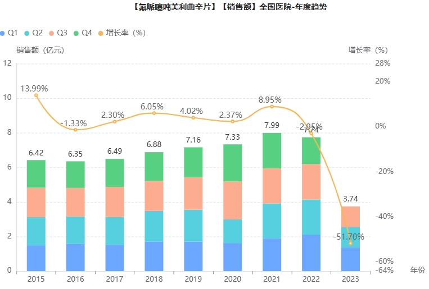Click the 13.99% growth point for 2015
Image resolution: width=429 pixels, height=289 pixels.
tap(36, 95)
